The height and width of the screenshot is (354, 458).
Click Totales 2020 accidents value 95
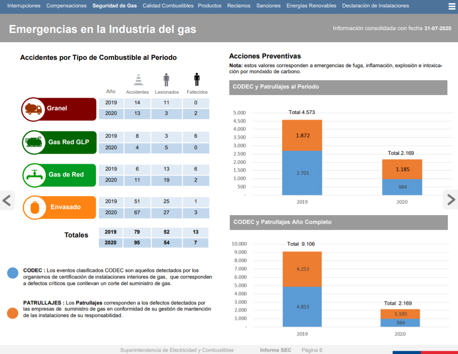[x=137, y=243]
